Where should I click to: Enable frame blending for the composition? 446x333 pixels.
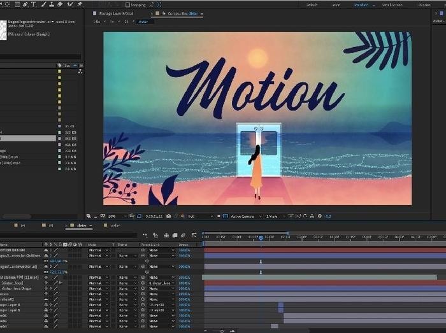(175, 235)
